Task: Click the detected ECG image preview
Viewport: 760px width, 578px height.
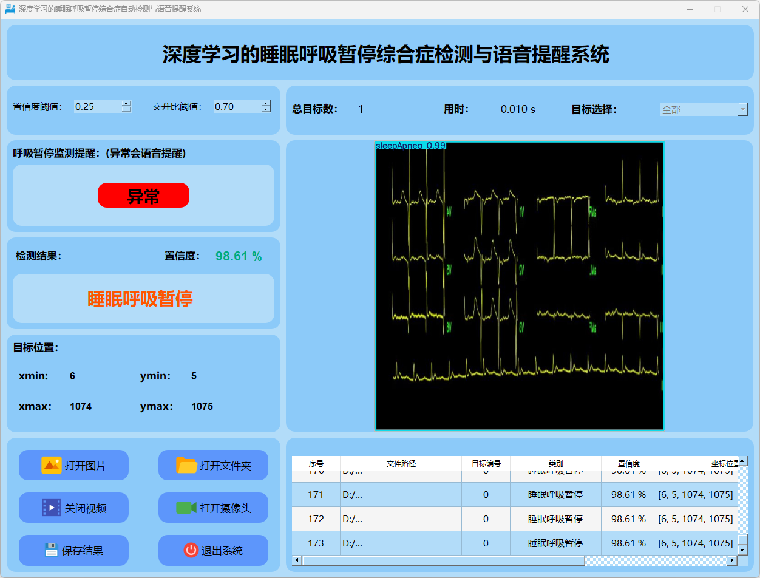Action: click(x=519, y=285)
